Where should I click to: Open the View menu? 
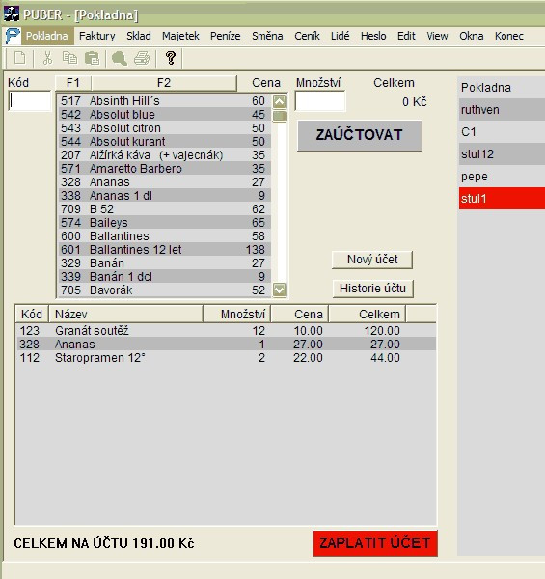tap(437, 36)
